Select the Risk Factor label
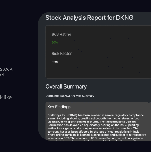151x152 pixels. pyautogui.click(x=62, y=54)
